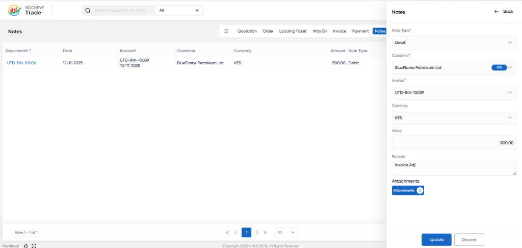Go to last page double-arrow
The height and width of the screenshot is (248, 522).
[x=265, y=232]
